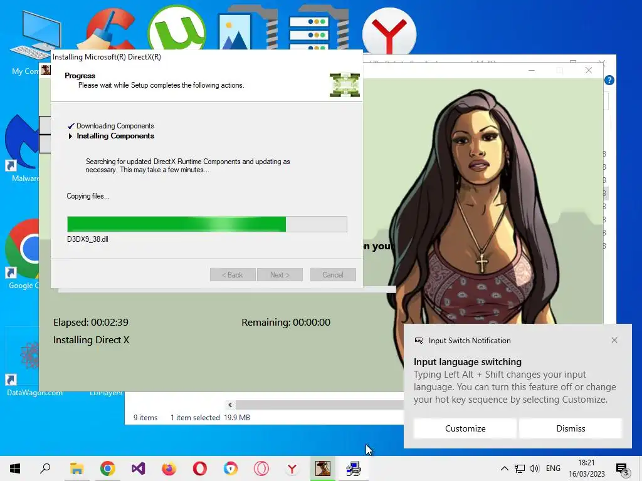The height and width of the screenshot is (481, 642).
Task: Close the game installer window
Action: pyautogui.click(x=588, y=70)
